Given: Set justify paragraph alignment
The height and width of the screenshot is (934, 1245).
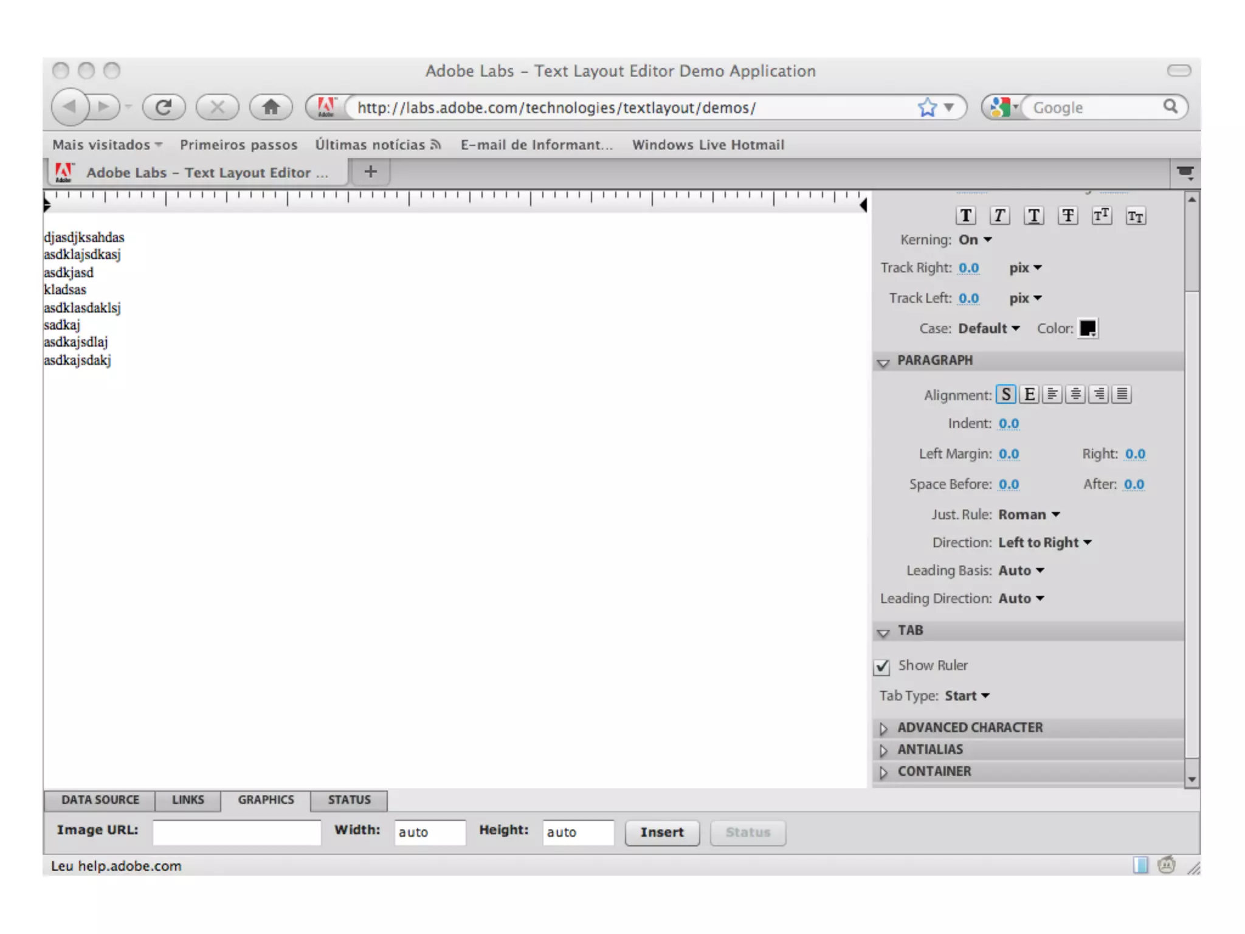Looking at the screenshot, I should point(1122,395).
